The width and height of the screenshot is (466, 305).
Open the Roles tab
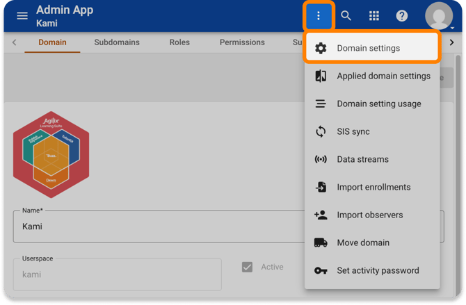(179, 42)
